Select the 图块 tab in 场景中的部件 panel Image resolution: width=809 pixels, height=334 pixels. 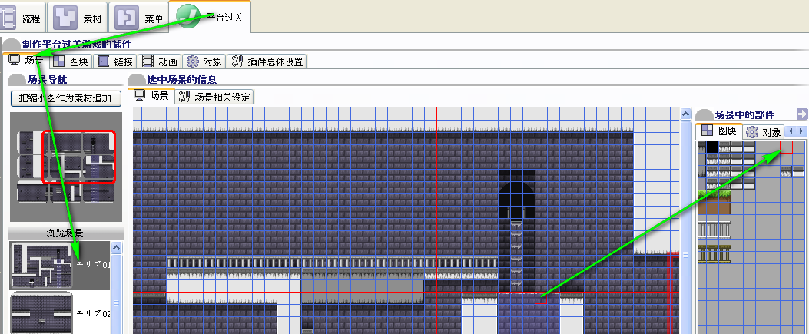(x=719, y=131)
